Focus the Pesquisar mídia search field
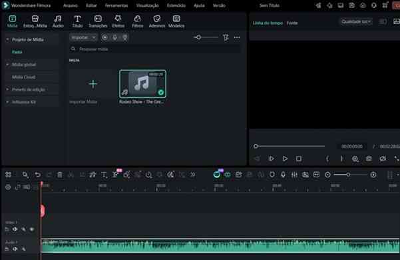400x260 pixels. pos(155,49)
